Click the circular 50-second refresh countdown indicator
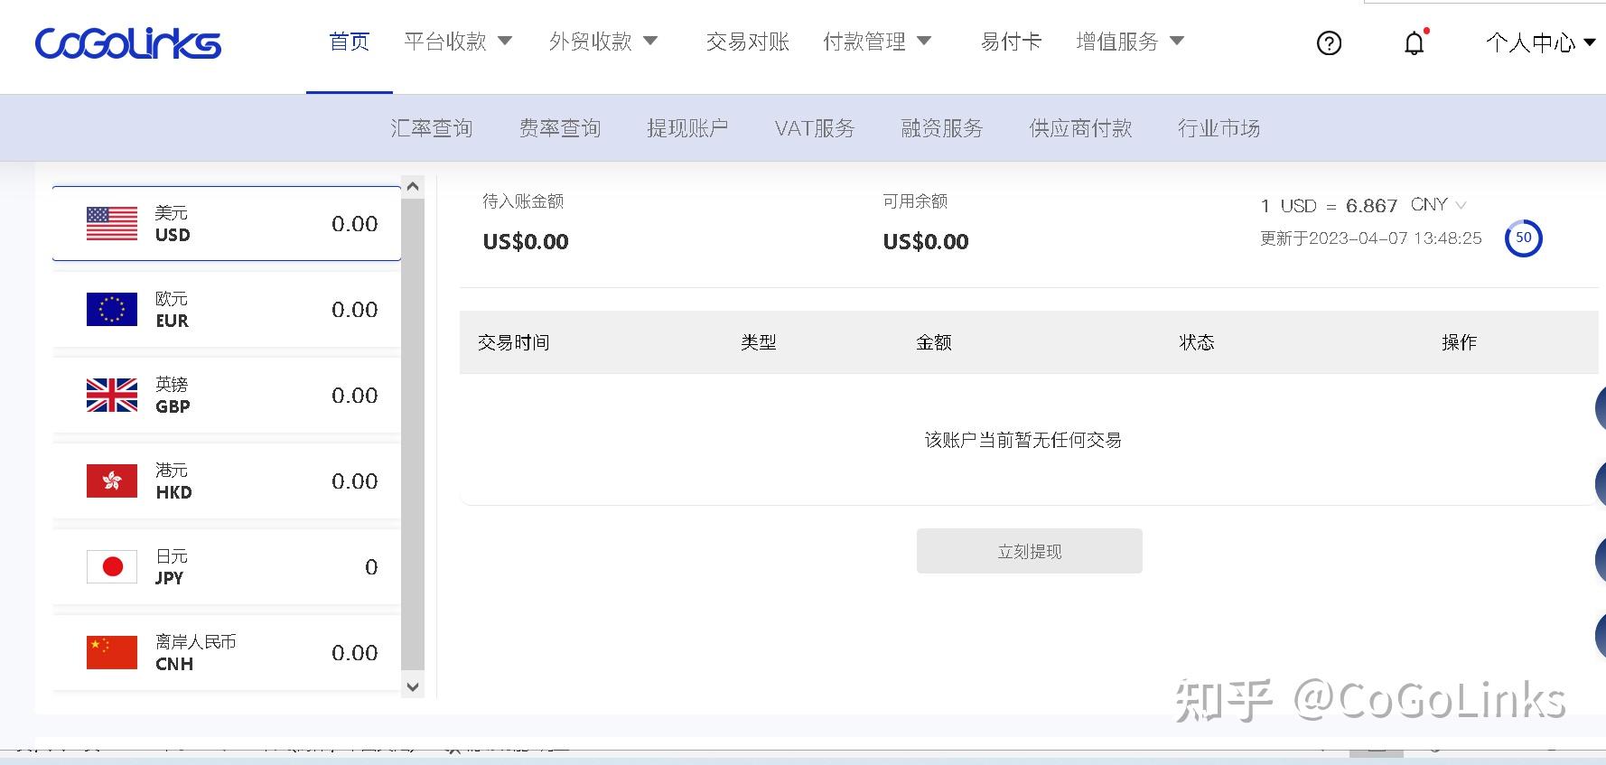1606x765 pixels. 1523,238
